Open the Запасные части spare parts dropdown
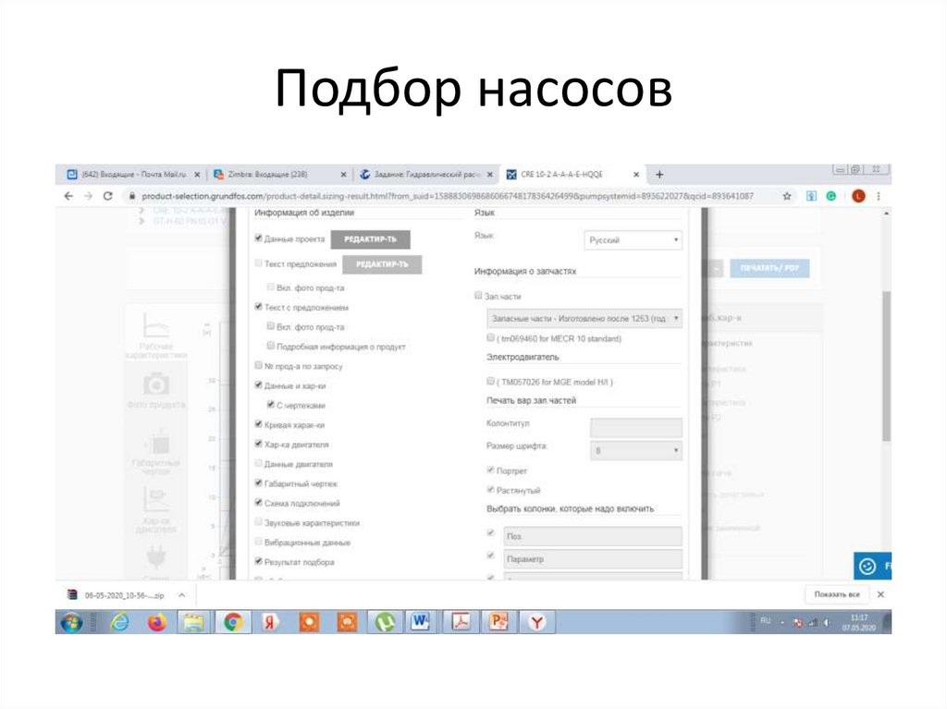This screenshot has height=709, width=947. [584, 317]
